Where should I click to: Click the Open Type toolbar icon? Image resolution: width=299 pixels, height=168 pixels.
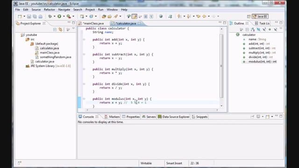click(x=104, y=16)
